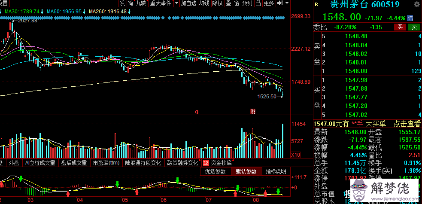Open the 重大事件 events list
This screenshot has width=422, height=204.
click(161, 3)
